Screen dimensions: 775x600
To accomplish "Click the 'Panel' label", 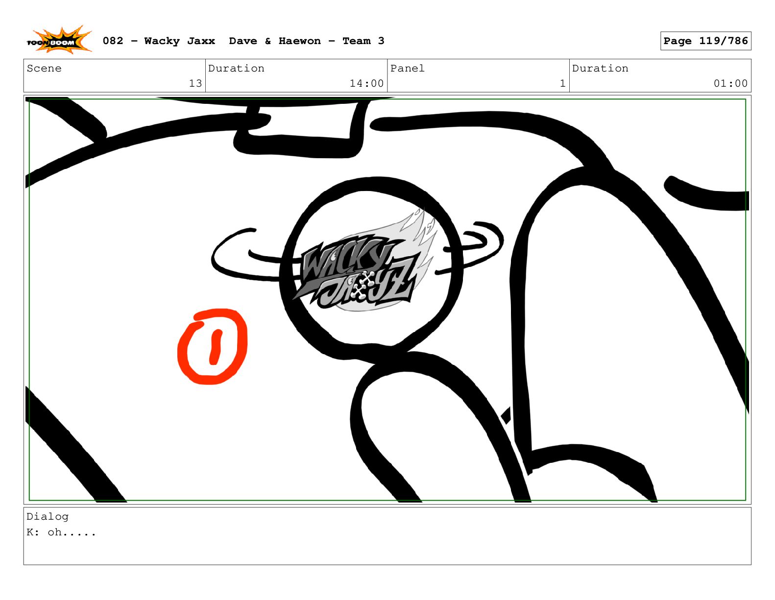I will tap(408, 69).
